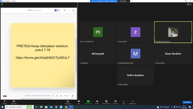Click the NEW badge on whiteboard
The image size is (193, 109).
click(5, 96)
